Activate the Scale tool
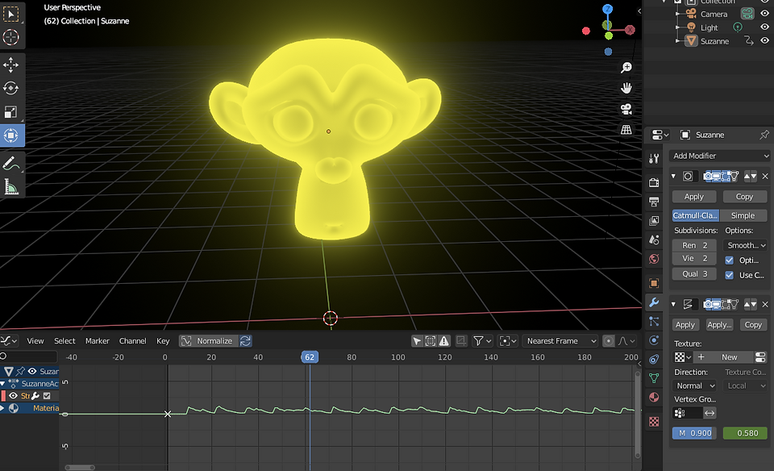774x471 pixels. click(x=10, y=111)
